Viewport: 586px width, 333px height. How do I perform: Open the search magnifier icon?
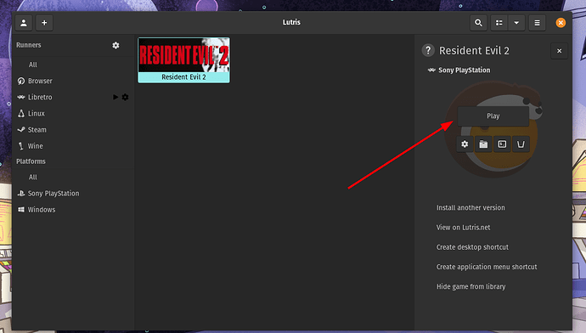(478, 23)
